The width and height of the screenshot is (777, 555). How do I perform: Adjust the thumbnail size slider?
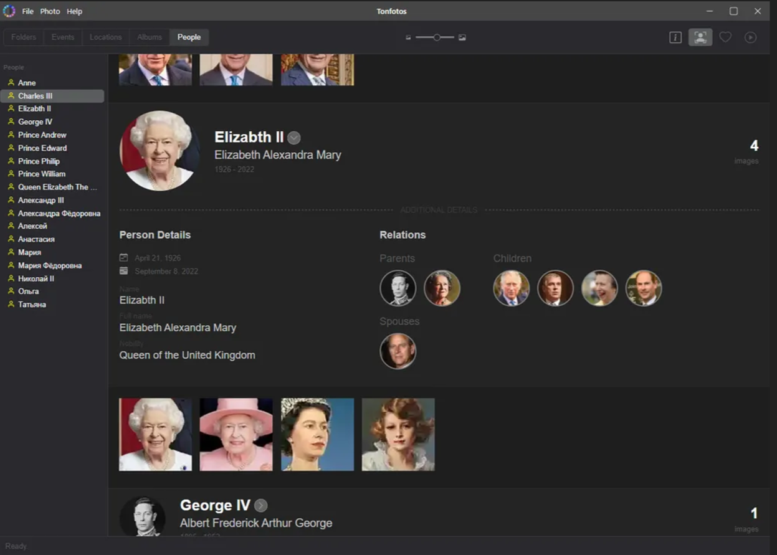[435, 37]
